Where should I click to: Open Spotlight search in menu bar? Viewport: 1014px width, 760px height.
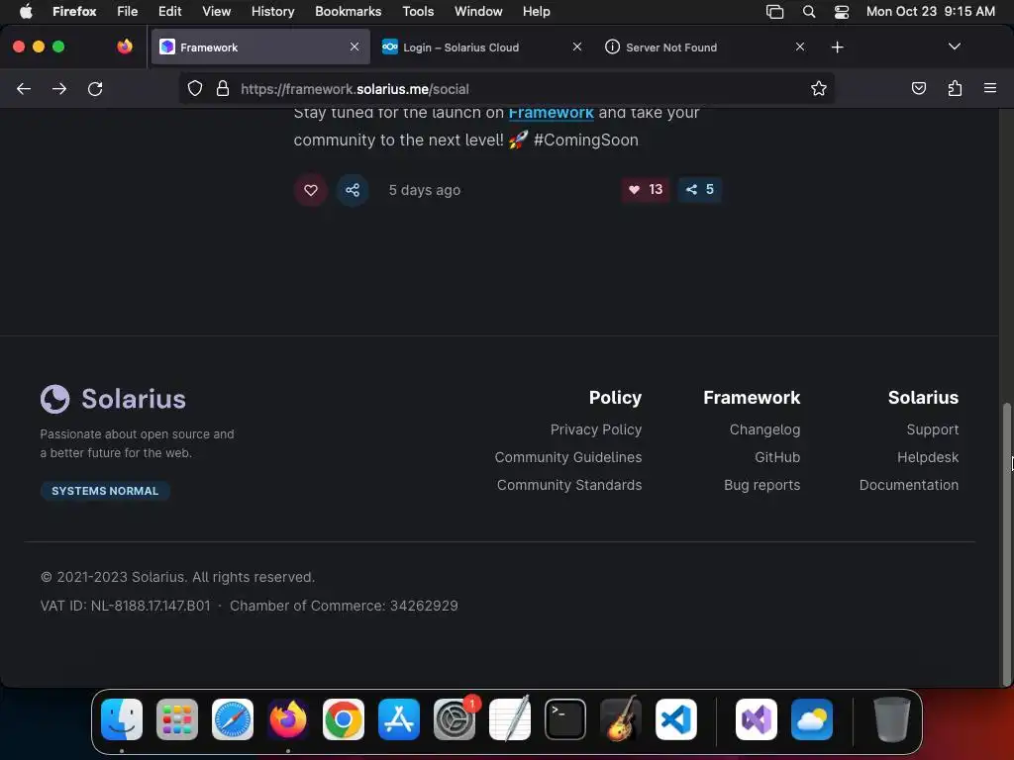pos(808,12)
